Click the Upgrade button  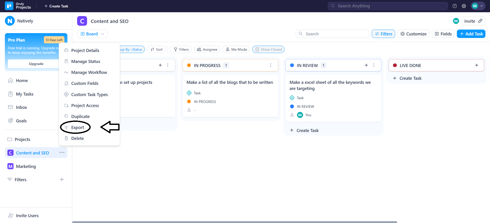point(36,64)
